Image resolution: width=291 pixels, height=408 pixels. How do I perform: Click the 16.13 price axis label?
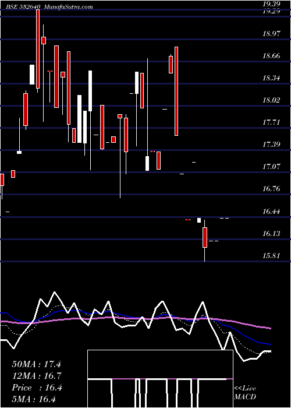tap(271, 233)
